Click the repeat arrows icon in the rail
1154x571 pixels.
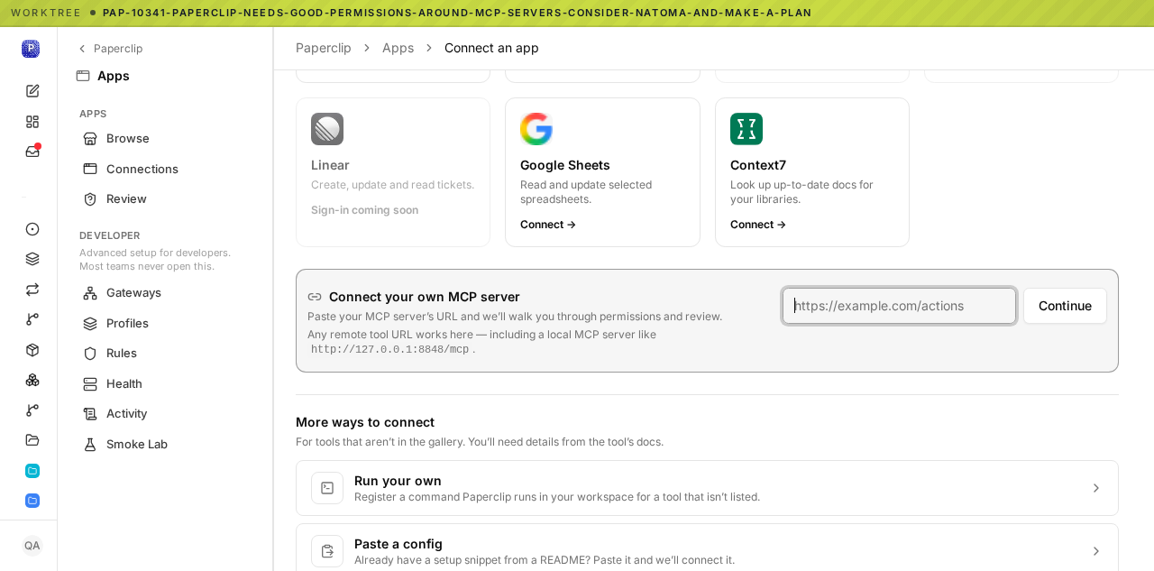(32, 290)
